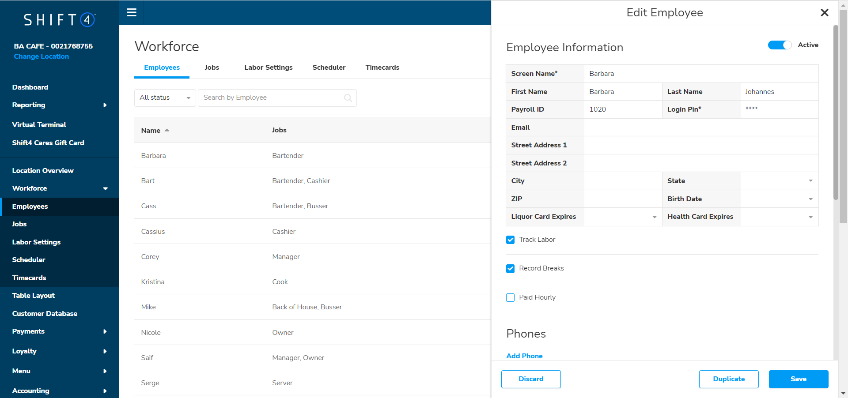Open Dashboard in the sidebar
Screen dimensions: 848x398
coord(30,87)
